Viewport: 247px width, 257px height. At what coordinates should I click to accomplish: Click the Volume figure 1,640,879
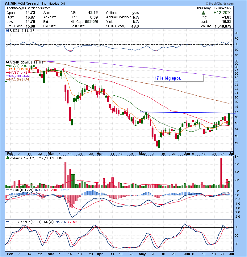click(223, 26)
